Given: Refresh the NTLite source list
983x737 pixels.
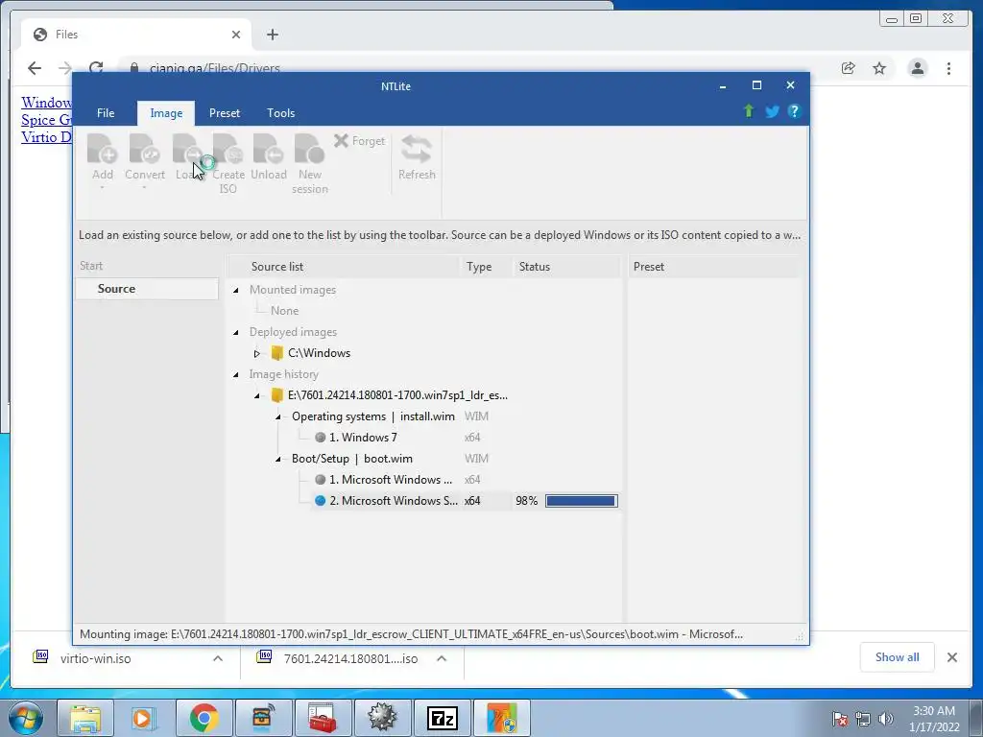Looking at the screenshot, I should click(417, 157).
